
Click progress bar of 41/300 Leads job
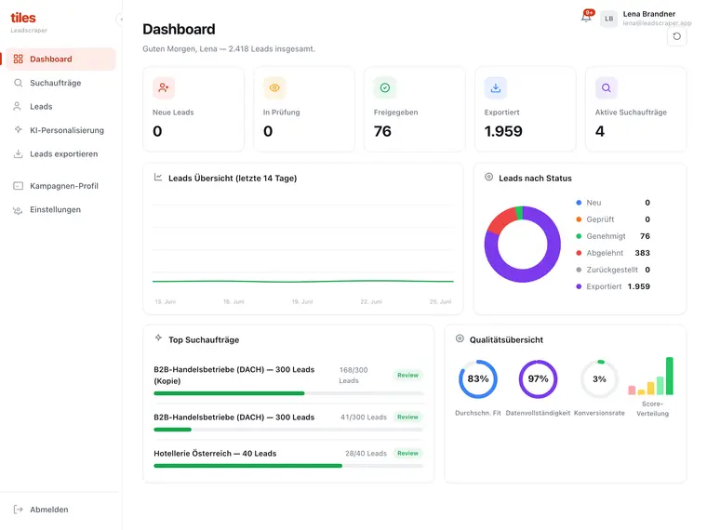point(288,430)
